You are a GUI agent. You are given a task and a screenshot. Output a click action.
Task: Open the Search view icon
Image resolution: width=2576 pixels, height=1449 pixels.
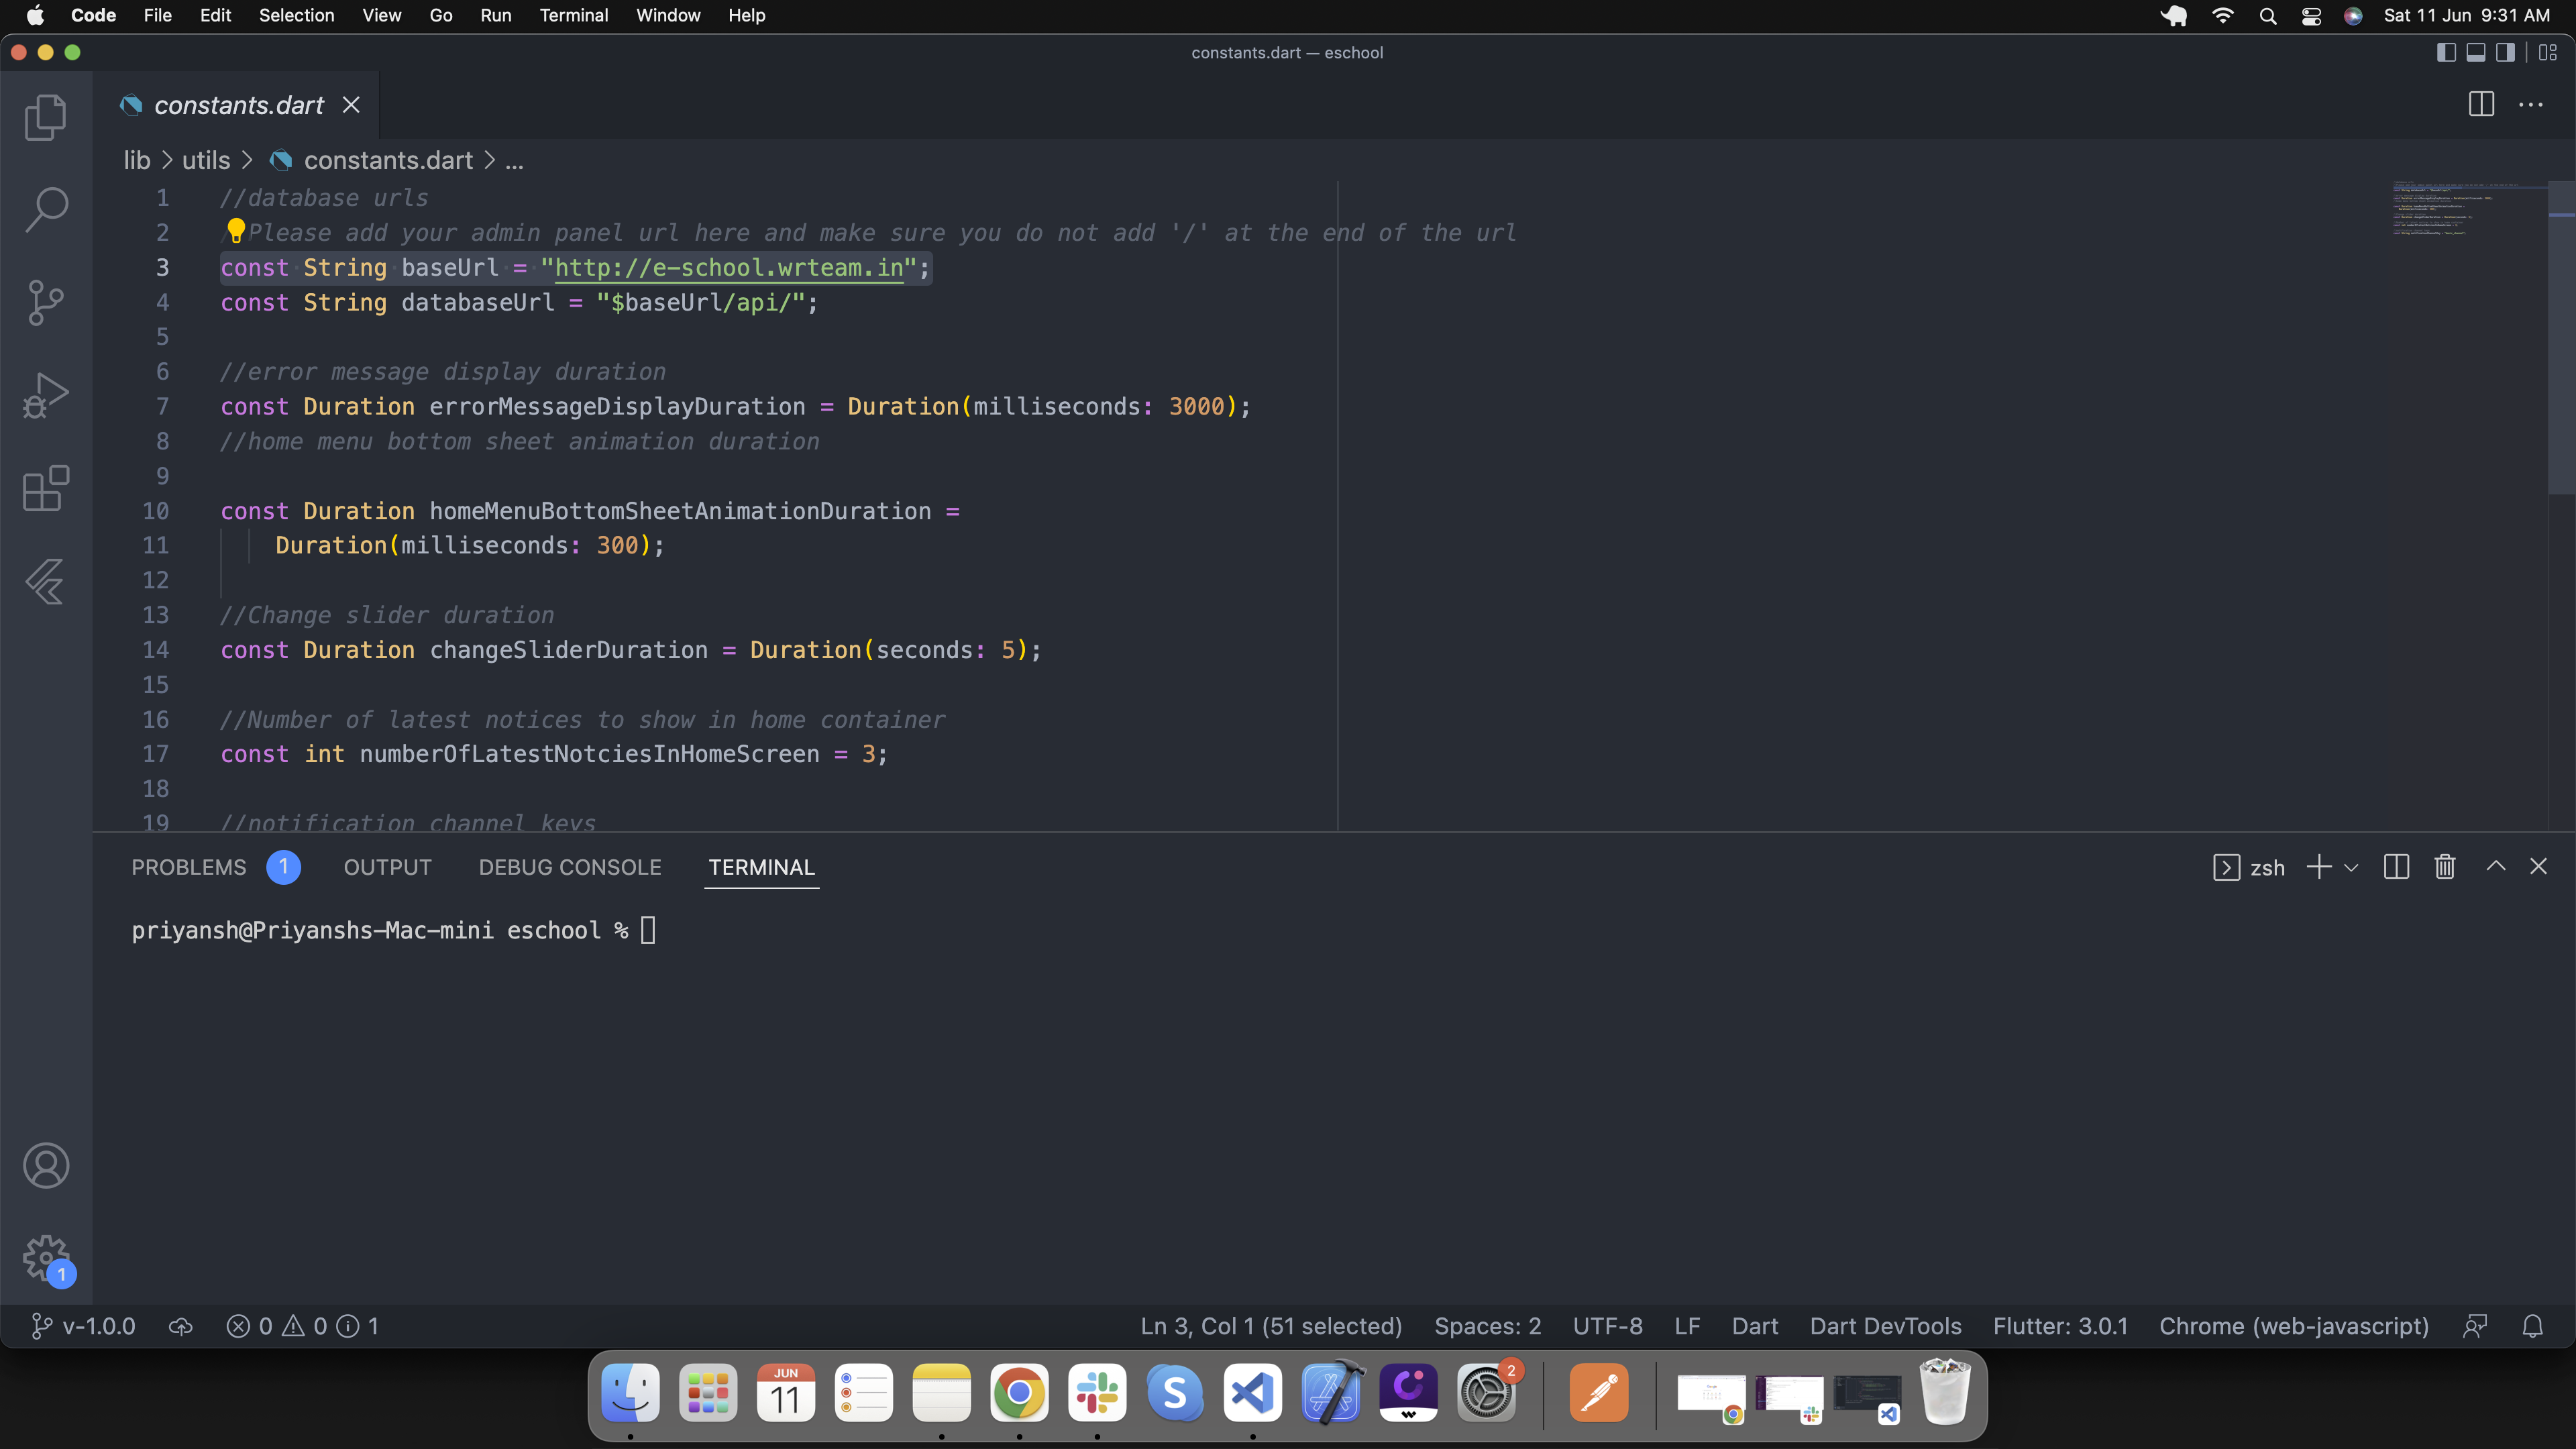tap(46, 210)
